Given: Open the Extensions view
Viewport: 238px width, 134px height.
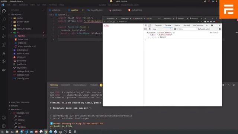Looking at the screenshot, I should pos(4,45).
